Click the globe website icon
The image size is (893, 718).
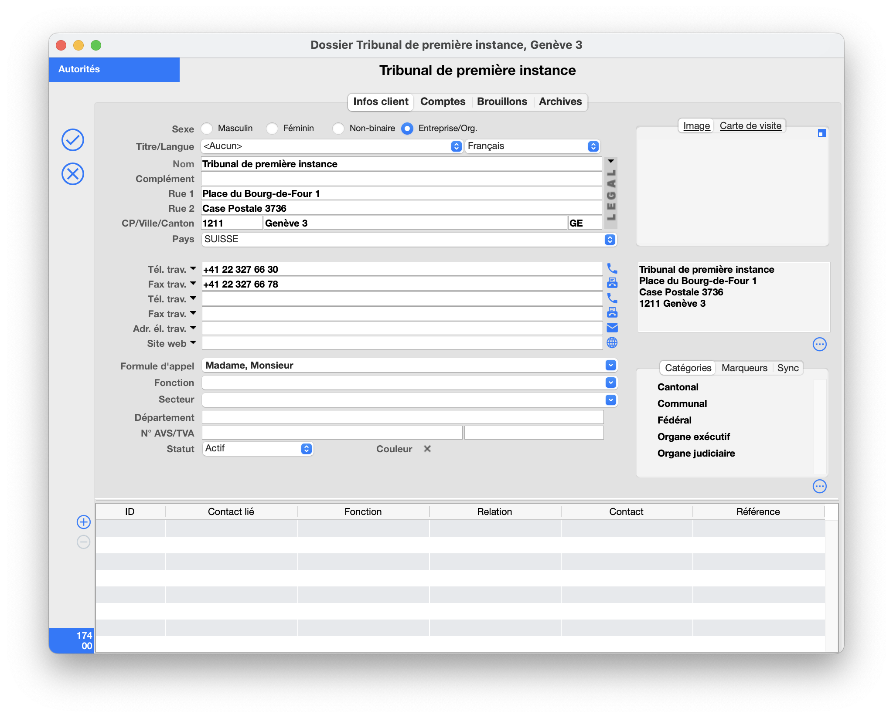(x=612, y=343)
